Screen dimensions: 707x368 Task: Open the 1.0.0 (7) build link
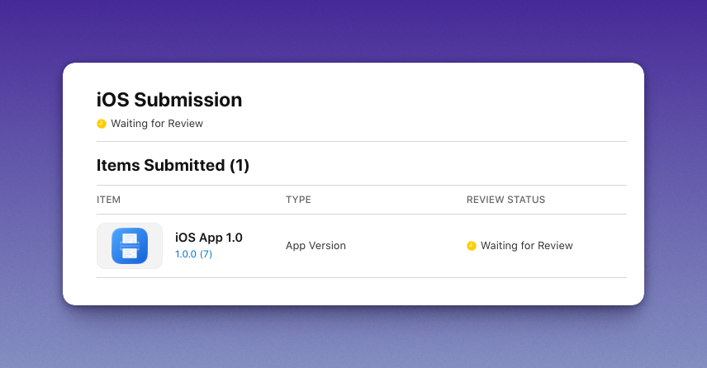tap(193, 254)
